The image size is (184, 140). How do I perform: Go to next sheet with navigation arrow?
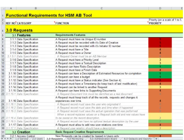(8, 139)
